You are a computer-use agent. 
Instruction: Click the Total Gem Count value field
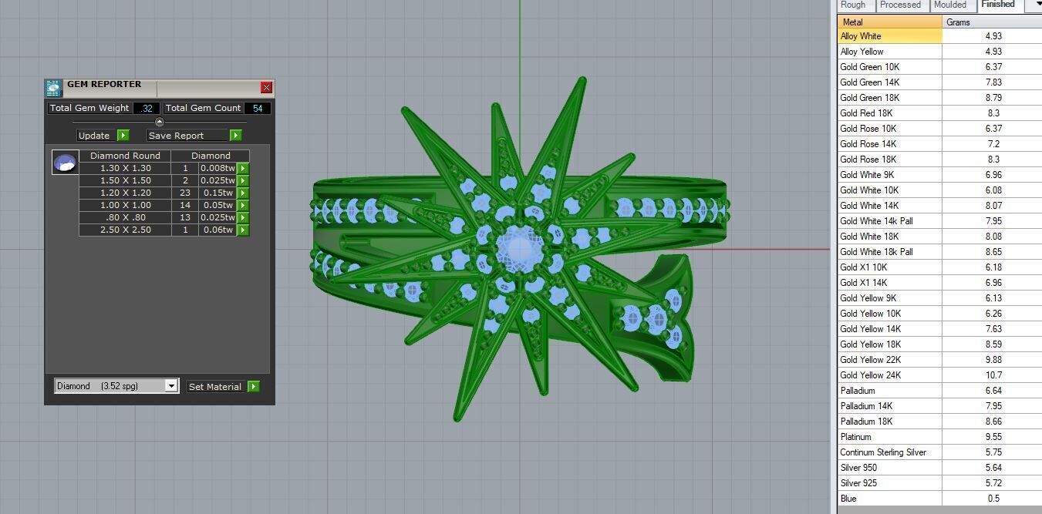[x=258, y=108]
